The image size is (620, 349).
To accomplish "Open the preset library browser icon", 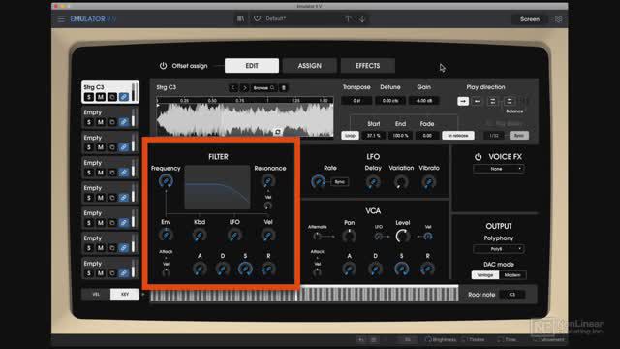I will tap(240, 18).
